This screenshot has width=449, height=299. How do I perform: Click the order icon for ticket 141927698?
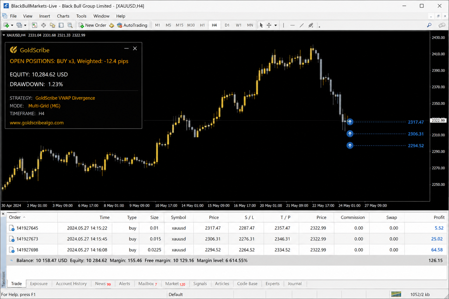tap(12, 250)
